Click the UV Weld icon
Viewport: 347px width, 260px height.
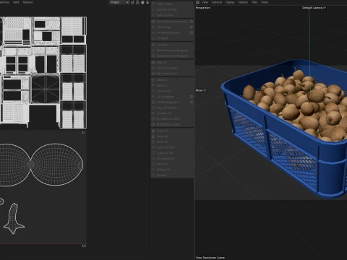(153, 38)
